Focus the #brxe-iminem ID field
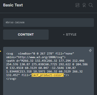 pyautogui.click(x=48, y=23)
